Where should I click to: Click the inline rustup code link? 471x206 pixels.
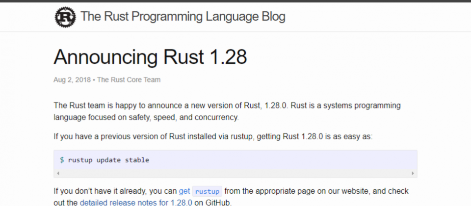tap(207, 191)
